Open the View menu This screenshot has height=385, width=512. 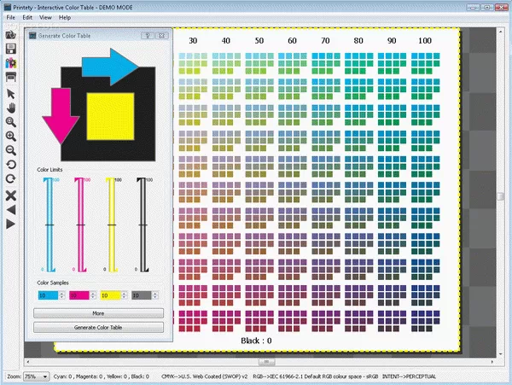[45, 18]
